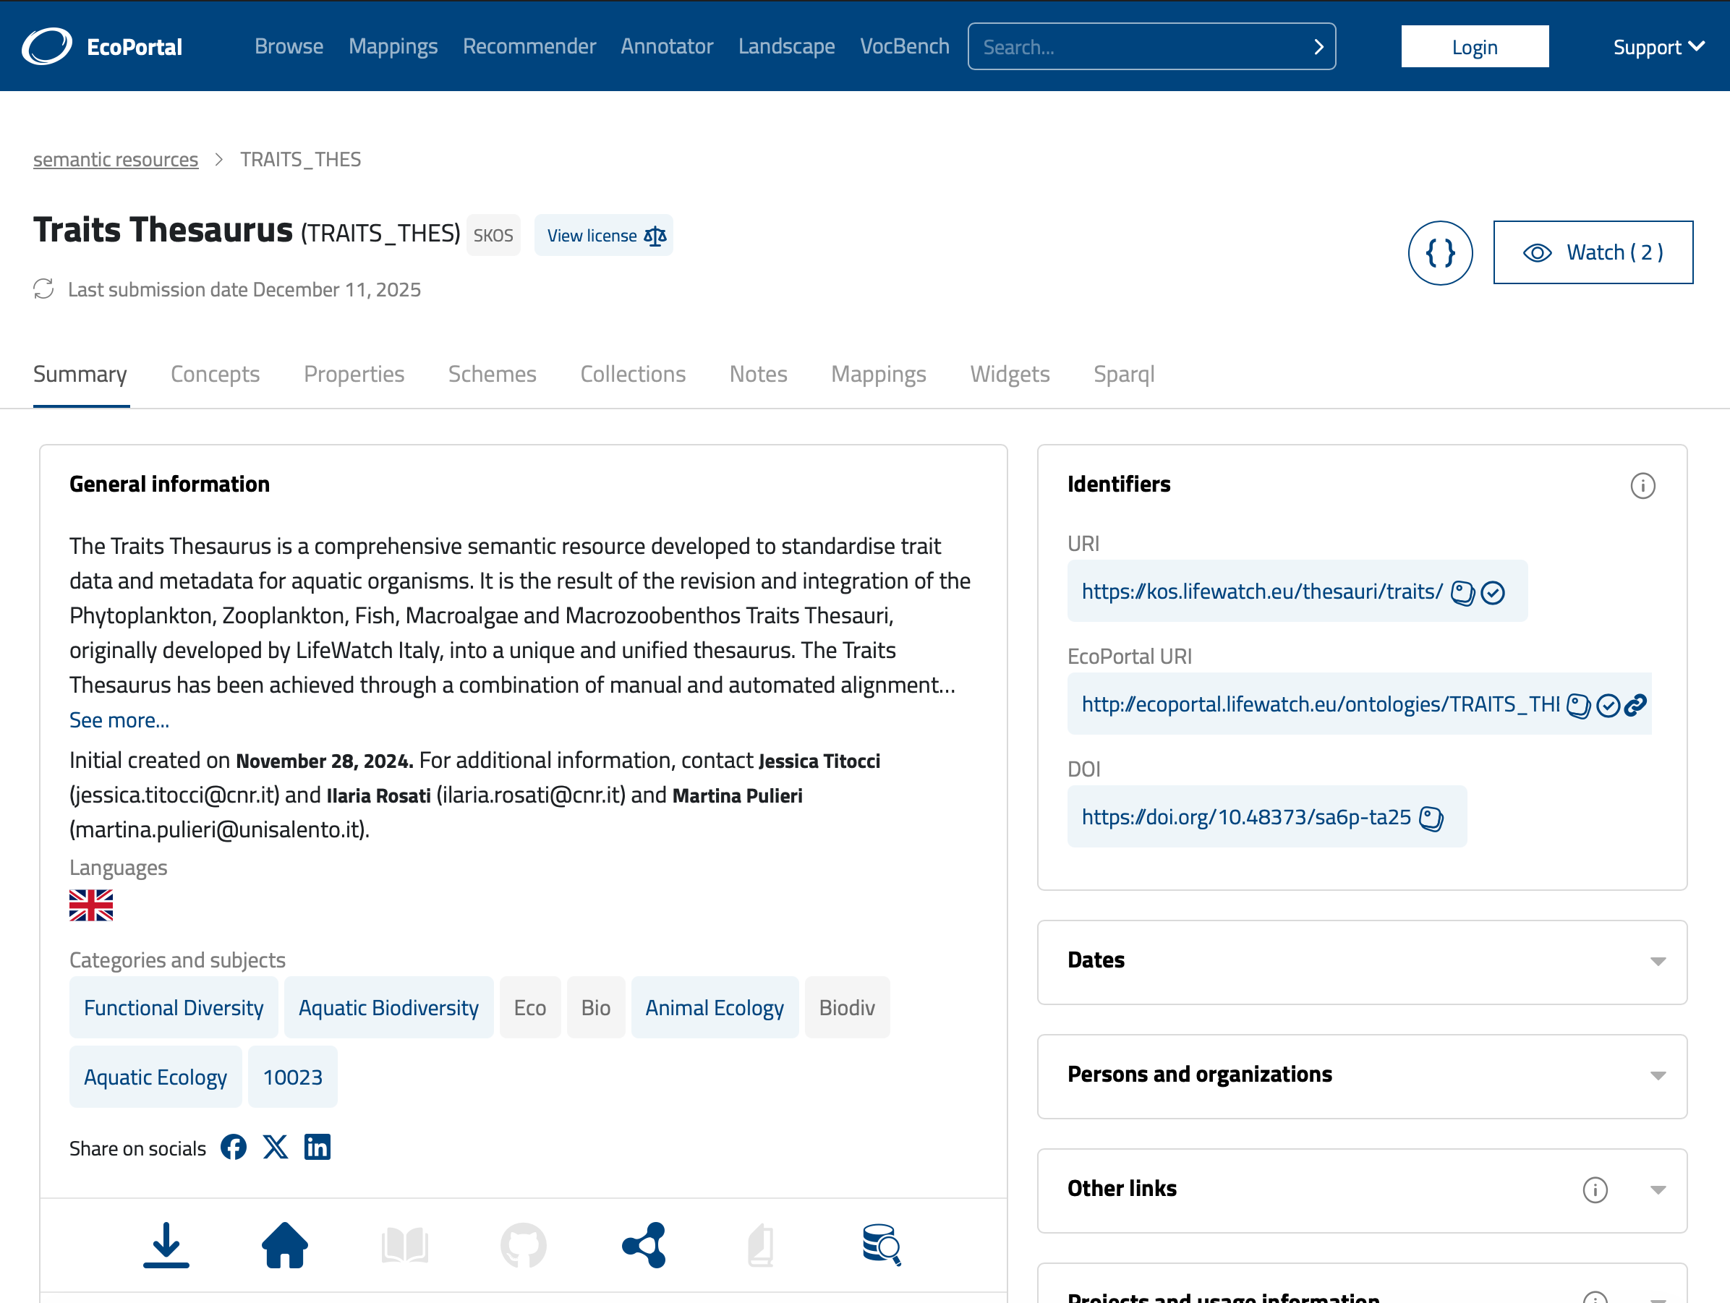Screen dimensions: 1730x1303
Task: Open the database search SPARQL icon
Action: click(x=881, y=1244)
